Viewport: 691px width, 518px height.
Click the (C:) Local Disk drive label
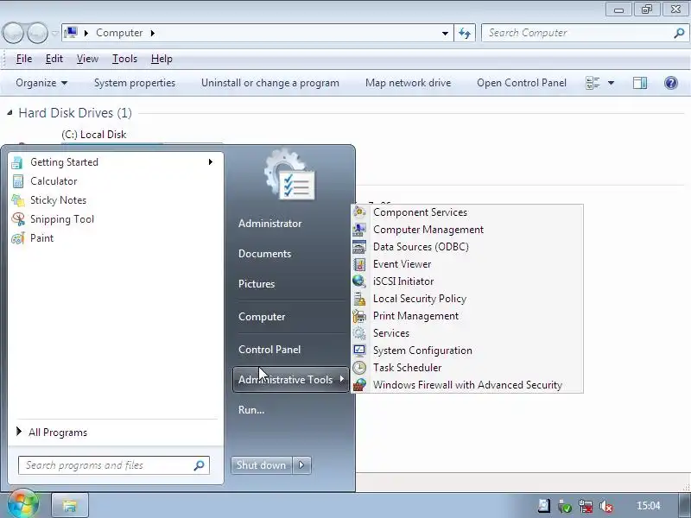[94, 135]
